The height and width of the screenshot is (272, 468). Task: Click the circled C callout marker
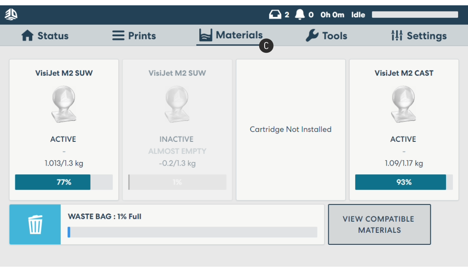[266, 46]
